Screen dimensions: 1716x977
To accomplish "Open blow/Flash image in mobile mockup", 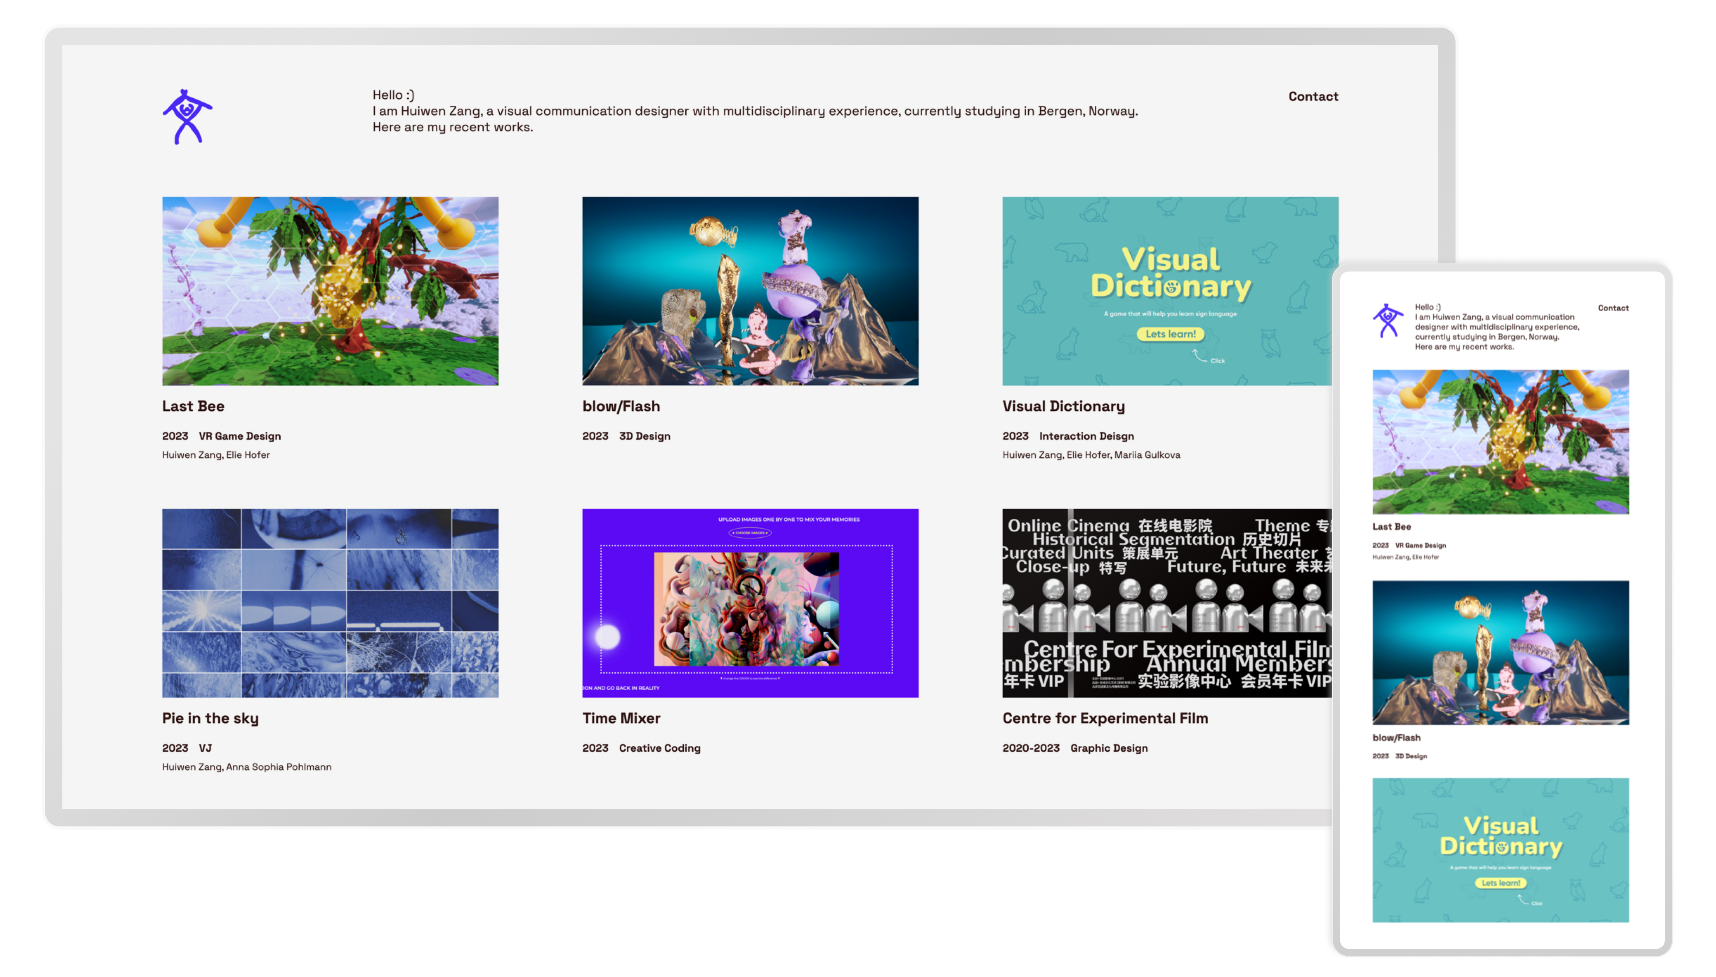I will 1500,652.
